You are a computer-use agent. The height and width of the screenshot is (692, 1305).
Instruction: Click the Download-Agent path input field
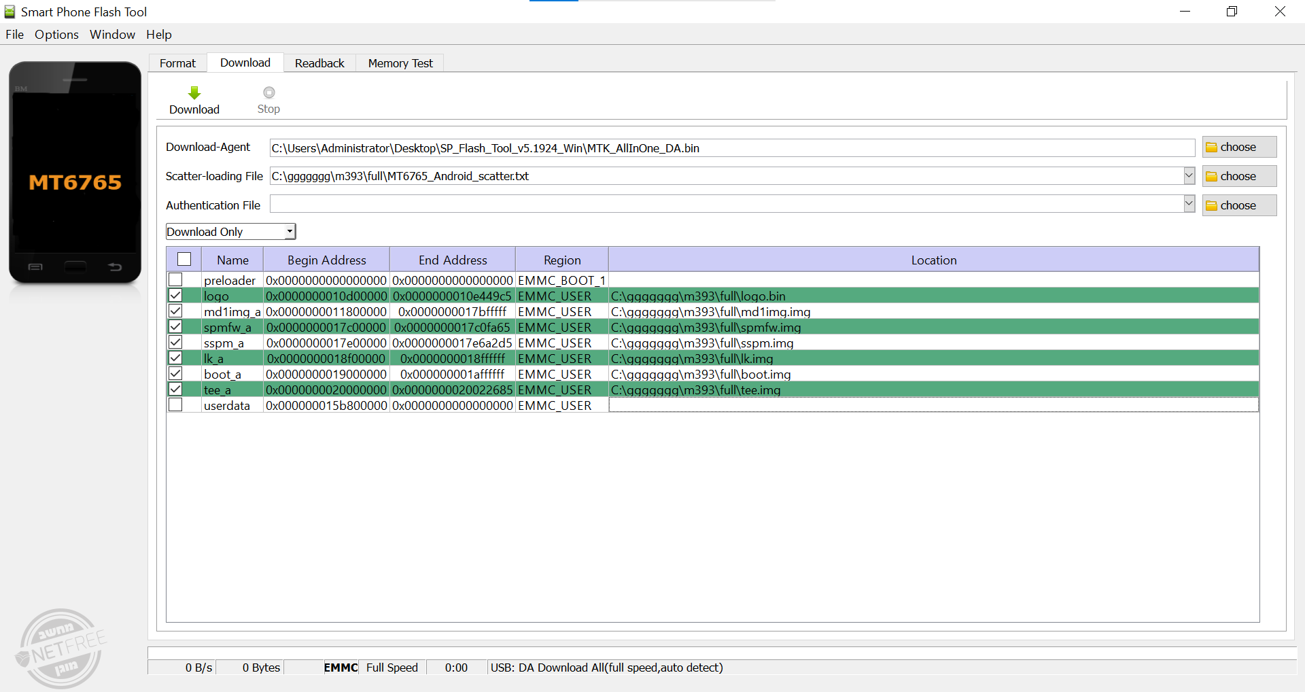pos(731,148)
